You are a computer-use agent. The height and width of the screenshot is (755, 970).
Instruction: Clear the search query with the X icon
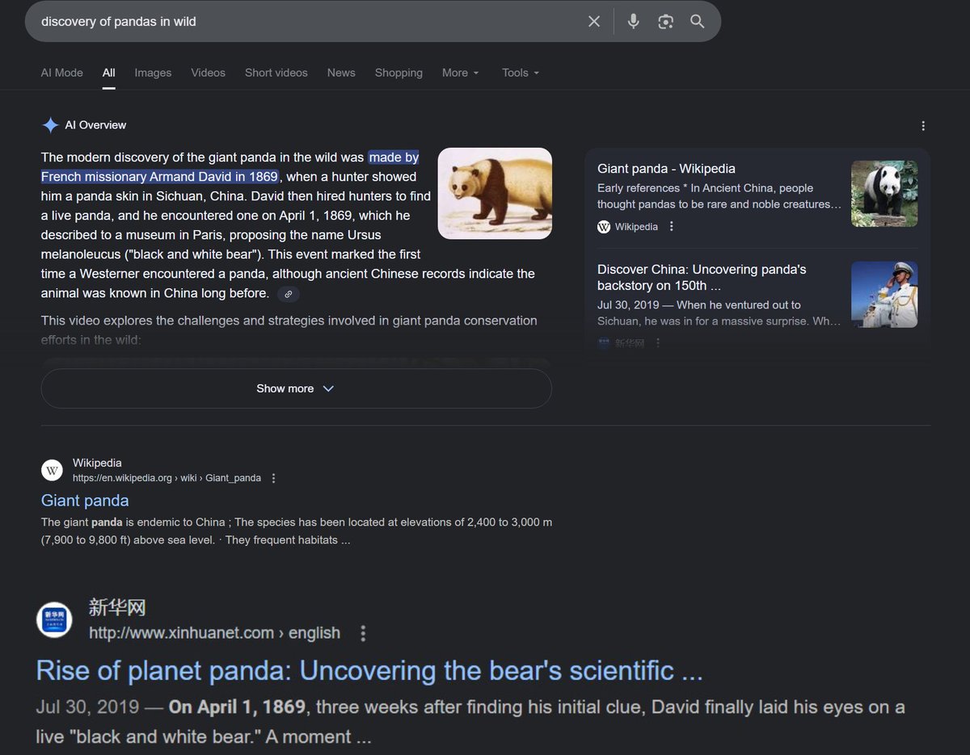tap(594, 22)
